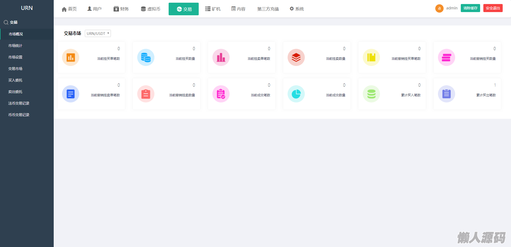Open the 矿机 top menu
This screenshot has width=511, height=247.
tap(213, 9)
